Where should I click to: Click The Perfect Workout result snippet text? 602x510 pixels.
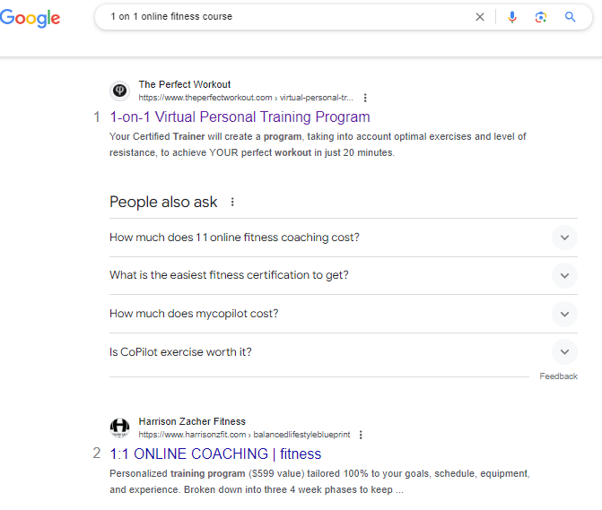point(318,144)
